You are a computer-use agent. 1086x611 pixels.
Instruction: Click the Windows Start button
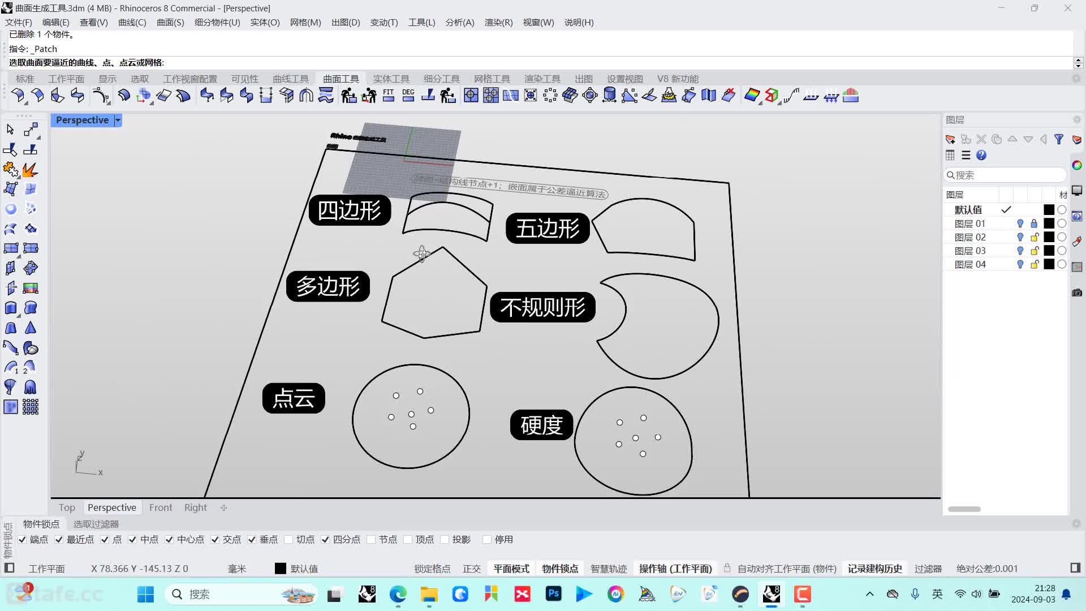(x=145, y=594)
